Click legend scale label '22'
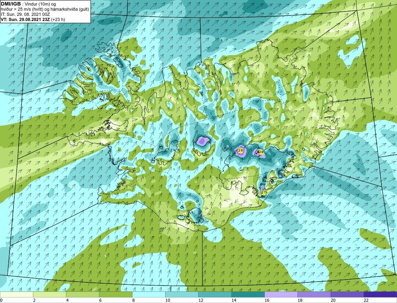This screenshot has width=397, height=303. [366, 300]
